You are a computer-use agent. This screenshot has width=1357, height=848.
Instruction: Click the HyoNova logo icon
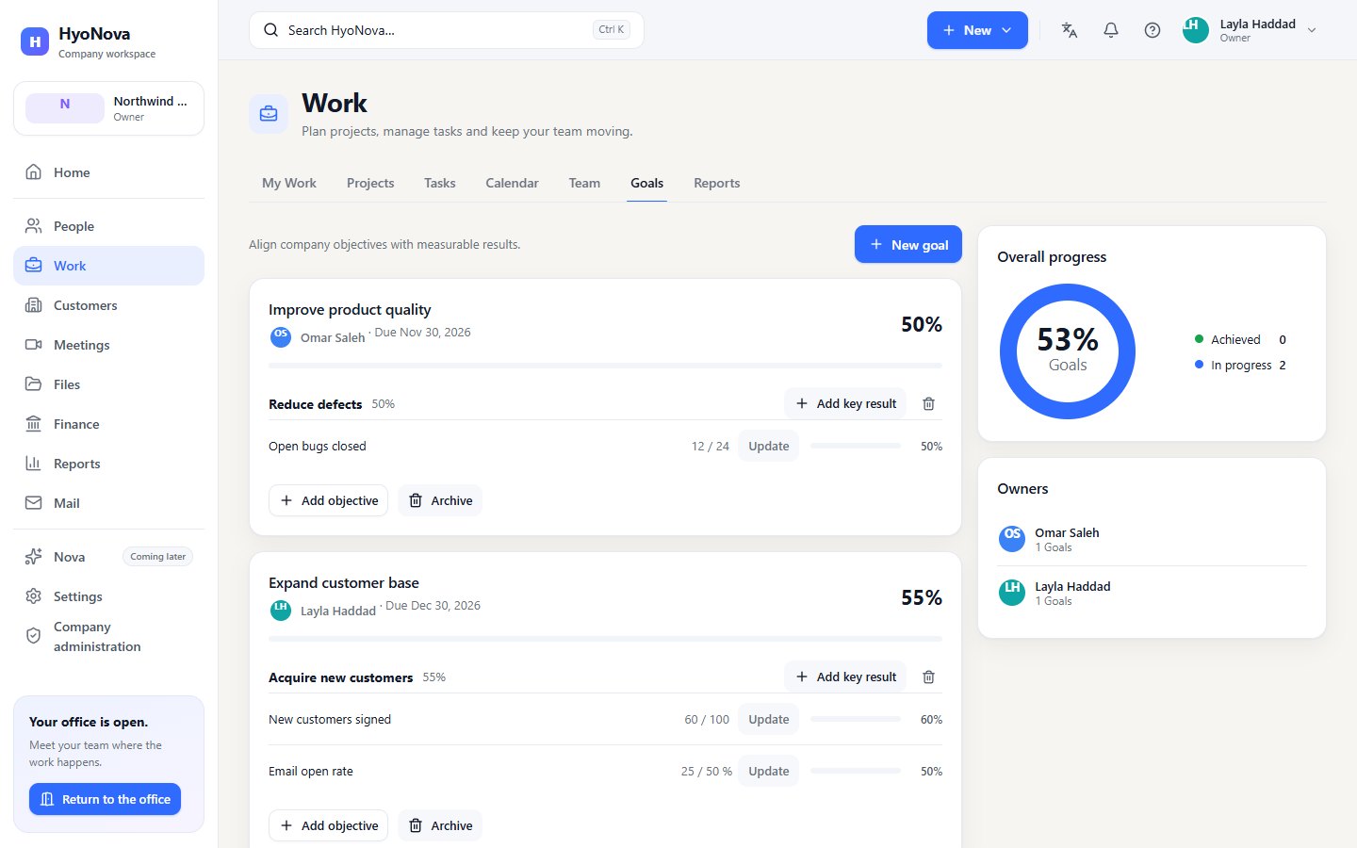tap(35, 41)
